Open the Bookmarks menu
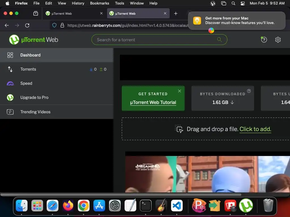290x217 pixels. click(99, 3)
